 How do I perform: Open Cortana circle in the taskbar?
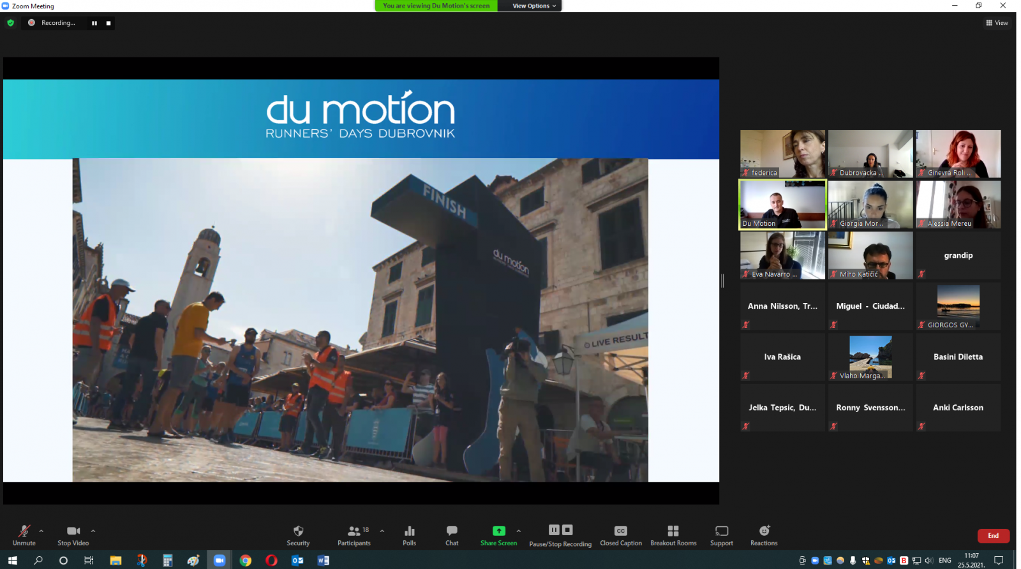tap(63, 560)
